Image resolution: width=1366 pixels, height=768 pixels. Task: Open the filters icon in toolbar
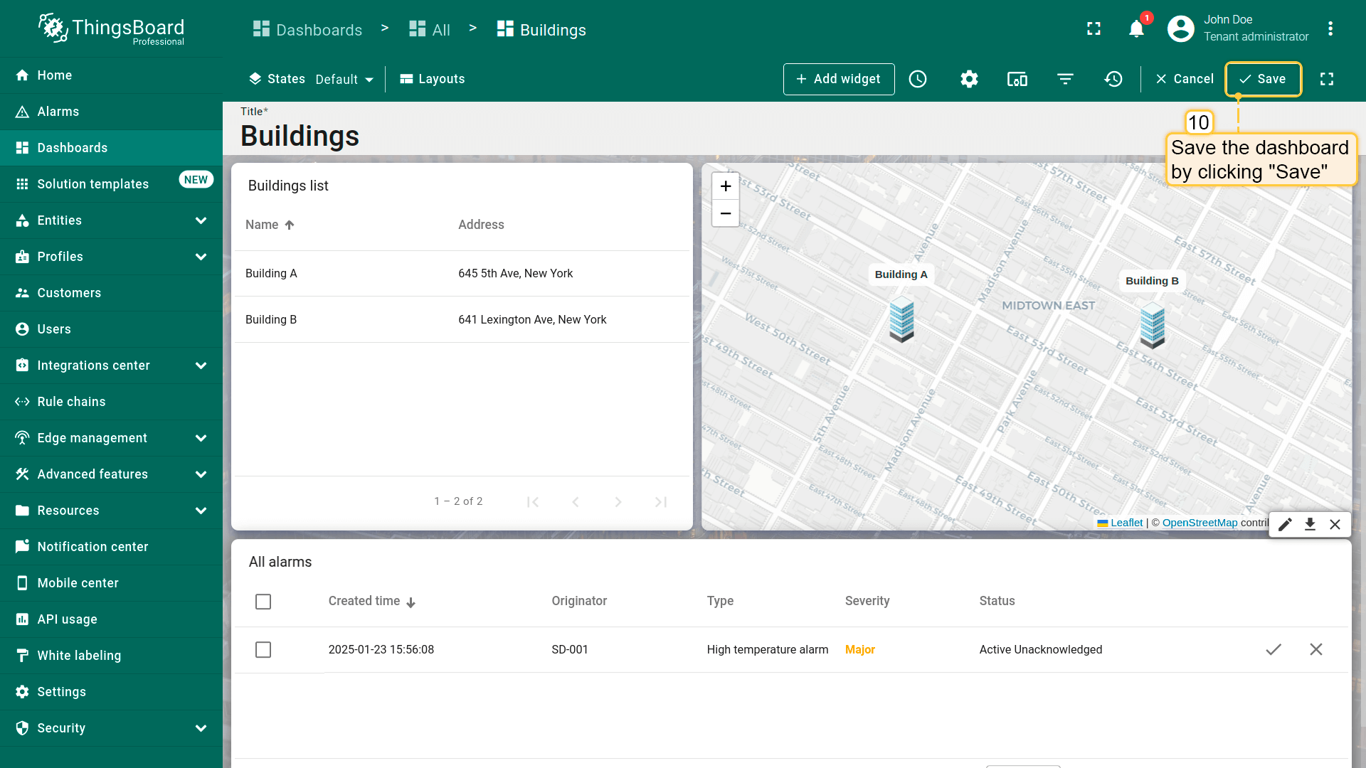(x=1065, y=79)
